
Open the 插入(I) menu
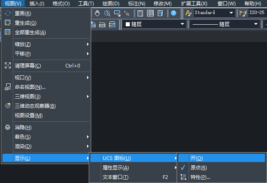(37, 4)
